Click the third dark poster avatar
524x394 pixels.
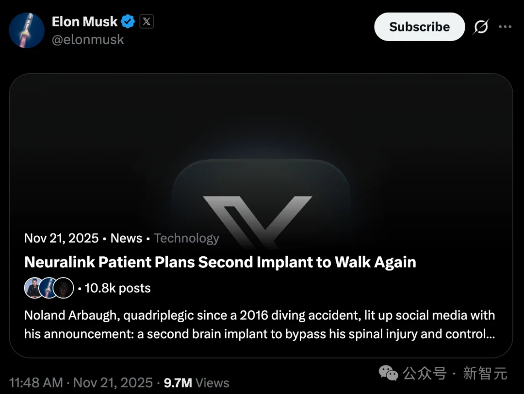[64, 288]
